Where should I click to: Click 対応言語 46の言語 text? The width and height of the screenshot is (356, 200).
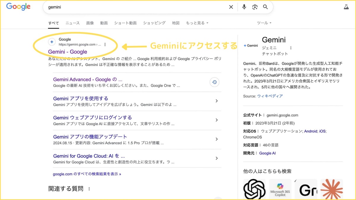[x=261, y=145]
